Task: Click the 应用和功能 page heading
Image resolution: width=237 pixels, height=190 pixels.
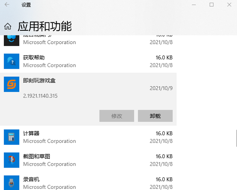Action: 45,26
